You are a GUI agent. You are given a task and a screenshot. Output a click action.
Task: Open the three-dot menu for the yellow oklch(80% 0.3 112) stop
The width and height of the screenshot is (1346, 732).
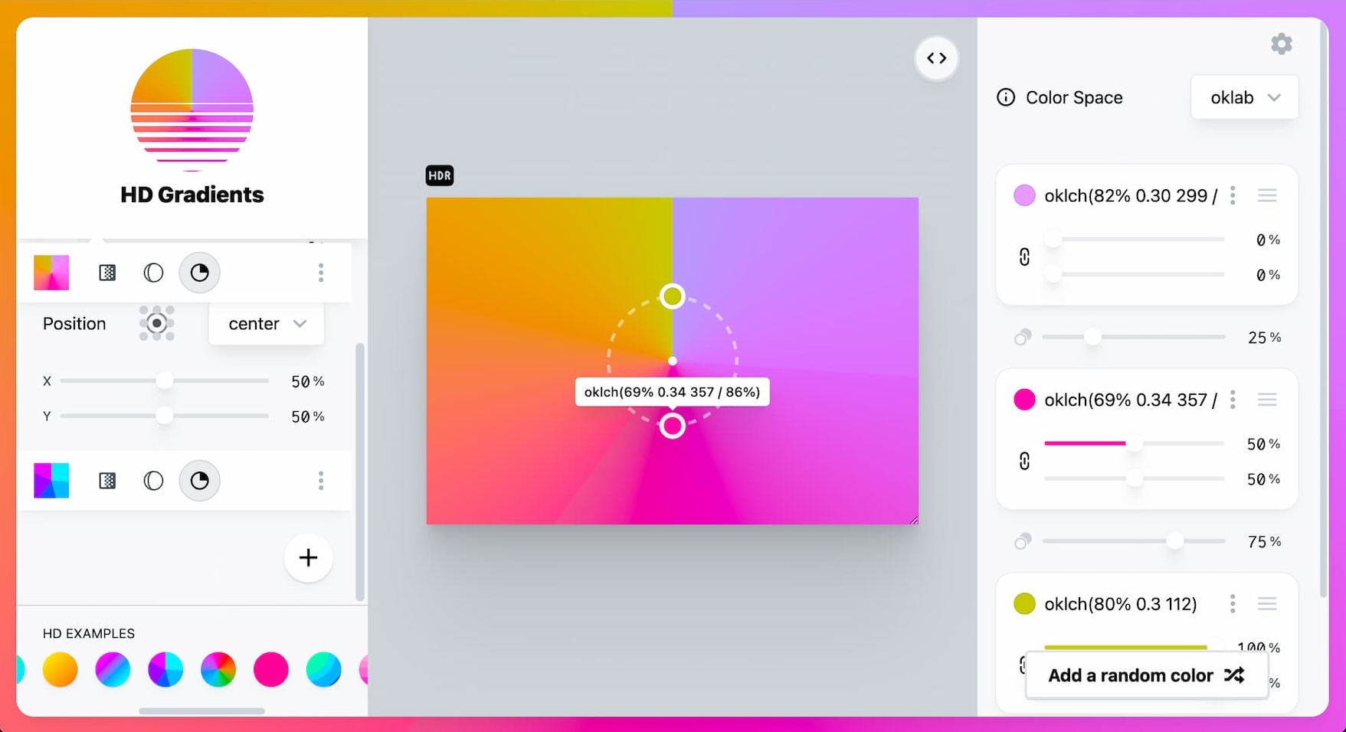[x=1233, y=604]
